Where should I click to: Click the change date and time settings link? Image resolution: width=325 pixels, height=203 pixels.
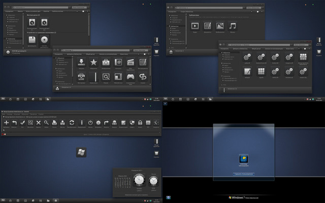point(137,195)
